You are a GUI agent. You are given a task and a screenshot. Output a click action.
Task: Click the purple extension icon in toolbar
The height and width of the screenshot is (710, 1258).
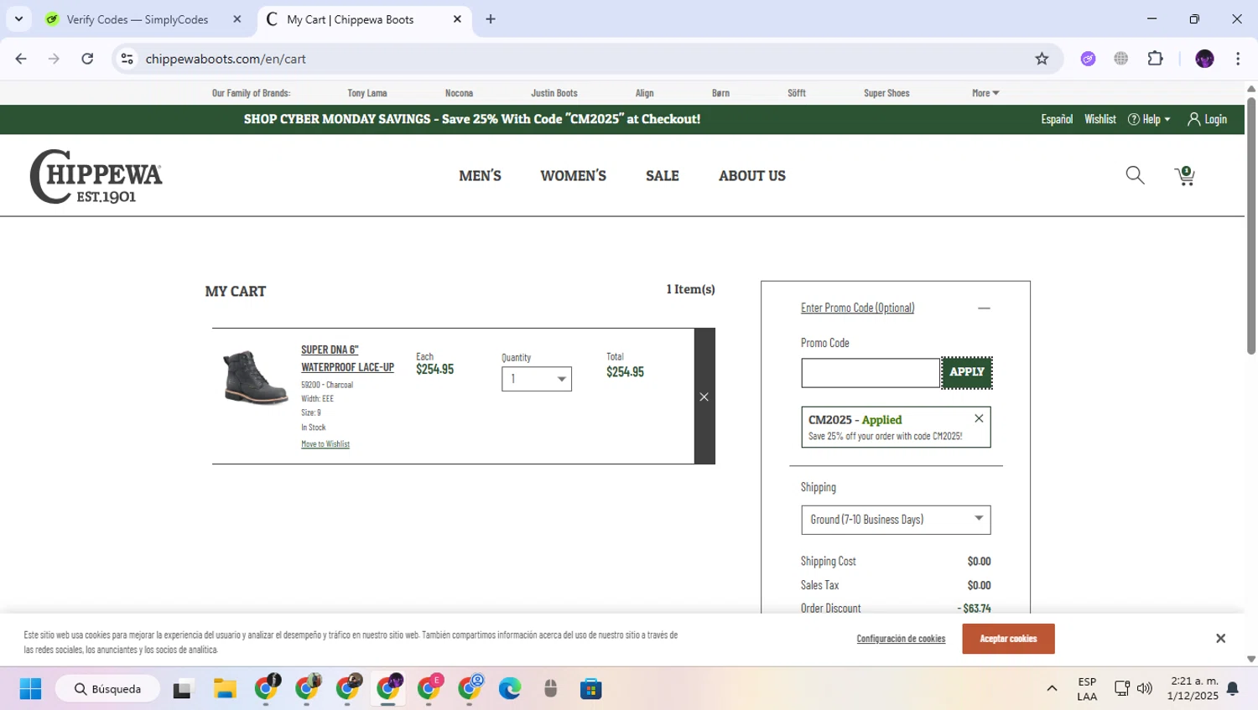(x=1088, y=59)
